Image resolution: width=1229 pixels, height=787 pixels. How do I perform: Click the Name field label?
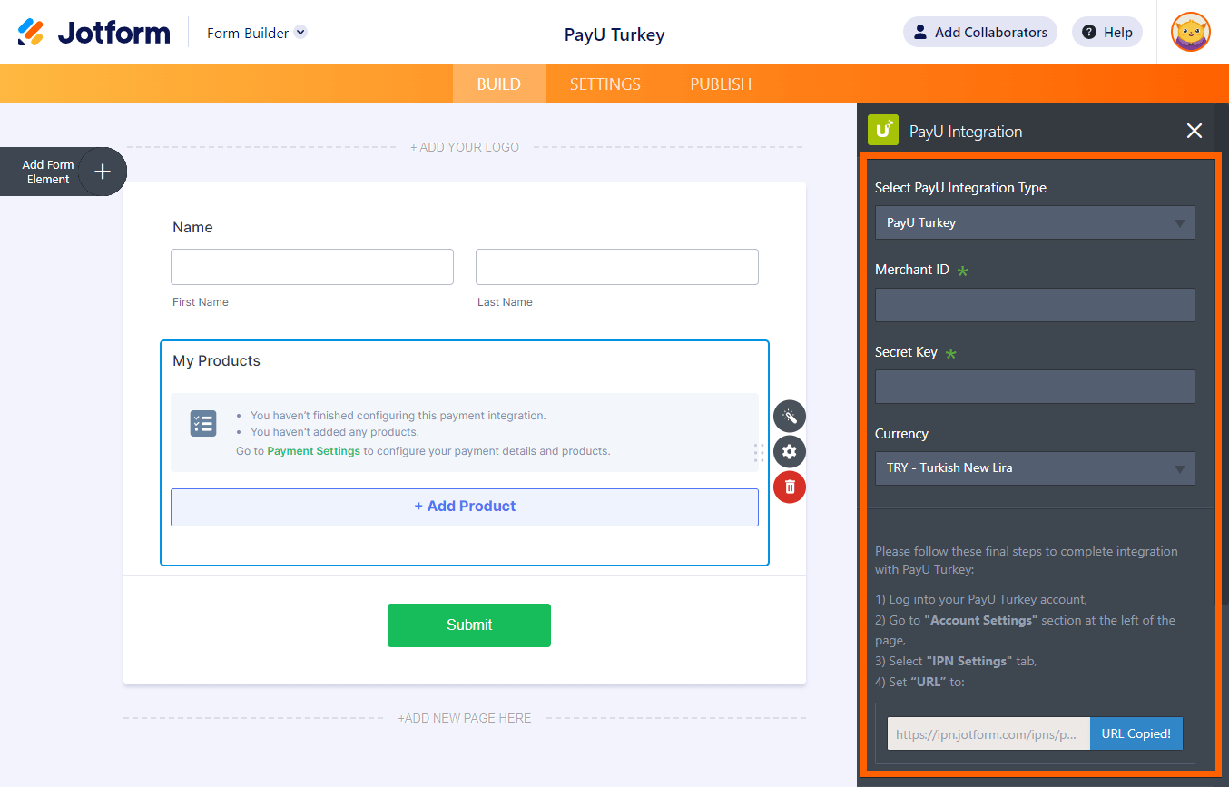point(192,228)
